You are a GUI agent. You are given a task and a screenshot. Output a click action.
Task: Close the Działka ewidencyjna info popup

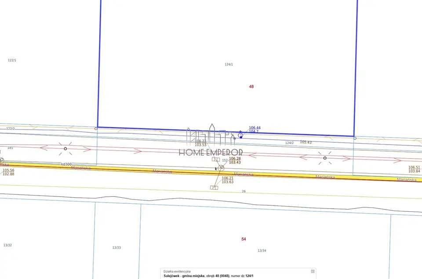(313, 271)
